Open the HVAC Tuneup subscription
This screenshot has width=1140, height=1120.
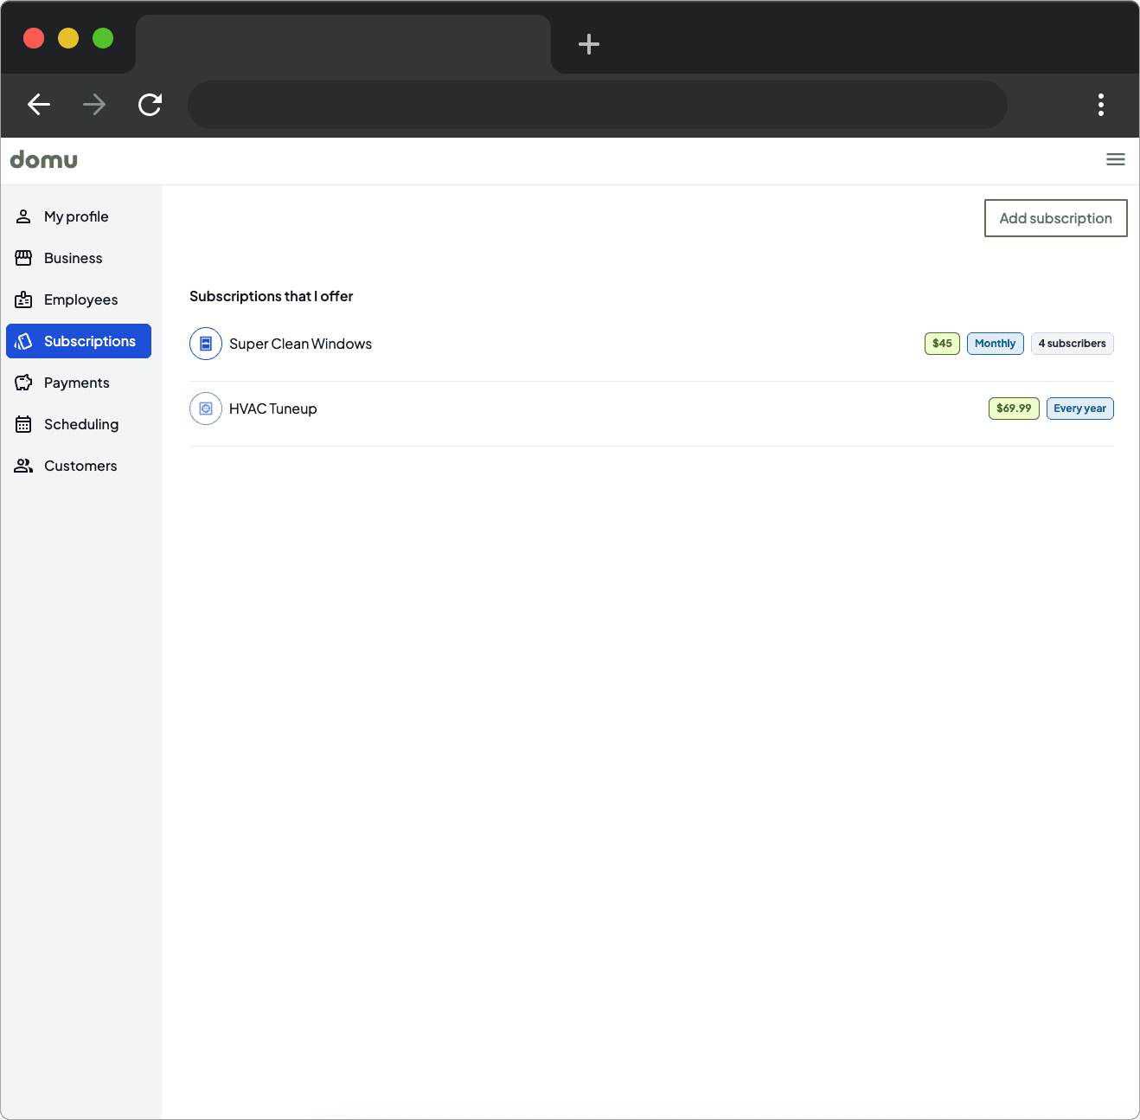(651, 409)
